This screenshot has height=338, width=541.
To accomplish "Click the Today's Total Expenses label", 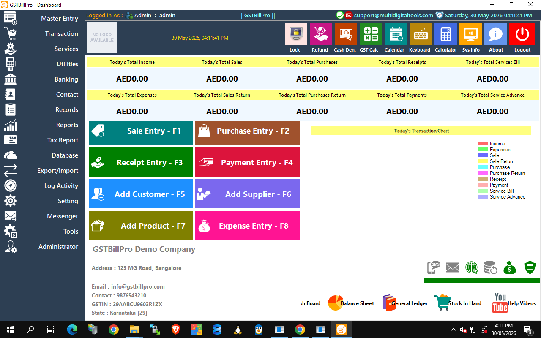I will point(132,95).
